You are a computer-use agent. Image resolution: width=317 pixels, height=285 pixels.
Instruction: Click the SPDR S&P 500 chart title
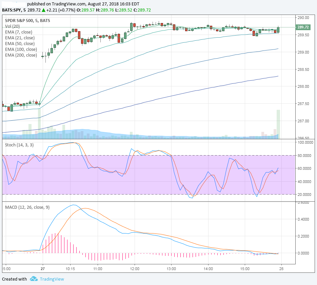click(x=27, y=20)
